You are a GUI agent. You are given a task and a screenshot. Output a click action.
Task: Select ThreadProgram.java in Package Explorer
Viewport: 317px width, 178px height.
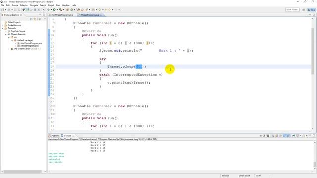[29, 46]
